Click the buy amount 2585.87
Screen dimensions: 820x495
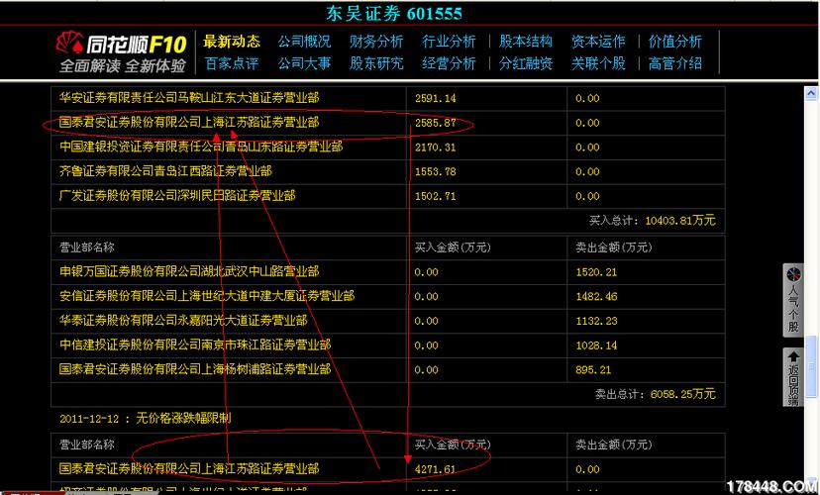(x=435, y=123)
